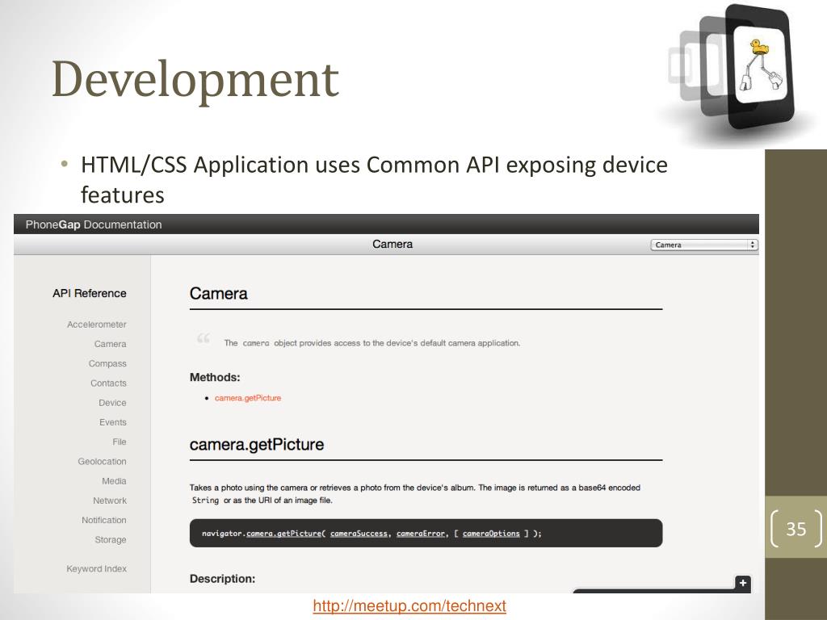
Task: Open the Compass API reference
Action: click(x=107, y=364)
